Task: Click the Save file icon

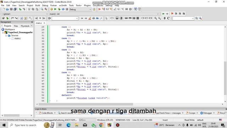Action: 11,9
